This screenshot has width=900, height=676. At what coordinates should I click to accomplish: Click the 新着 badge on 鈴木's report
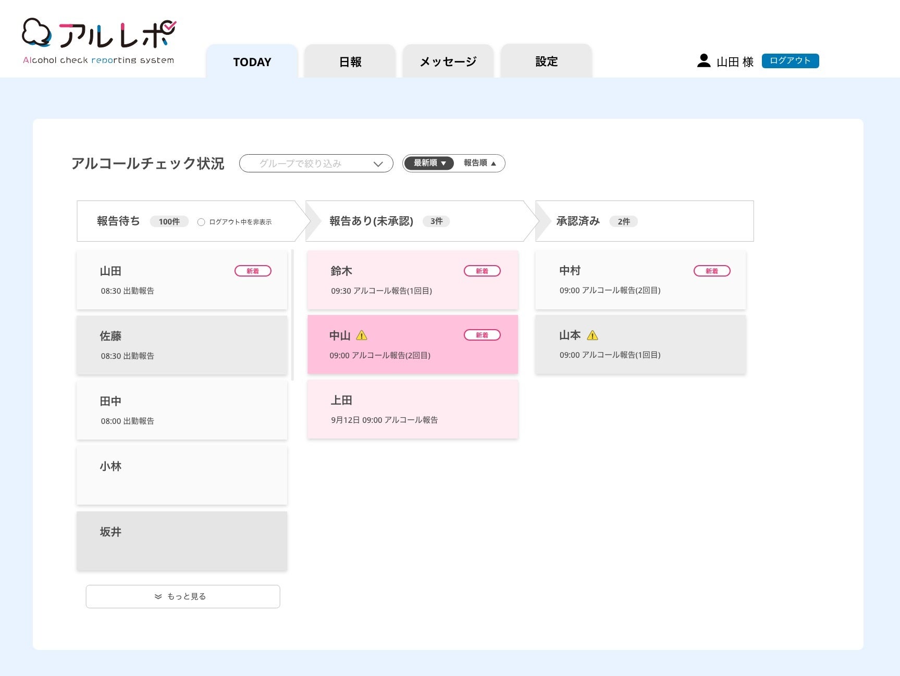[x=482, y=271]
